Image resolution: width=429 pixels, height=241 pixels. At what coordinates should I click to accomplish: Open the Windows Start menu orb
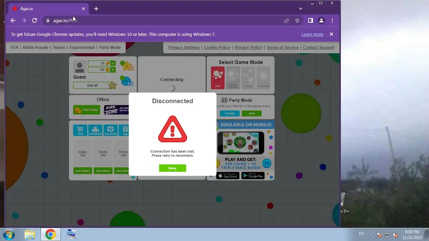click(x=9, y=234)
